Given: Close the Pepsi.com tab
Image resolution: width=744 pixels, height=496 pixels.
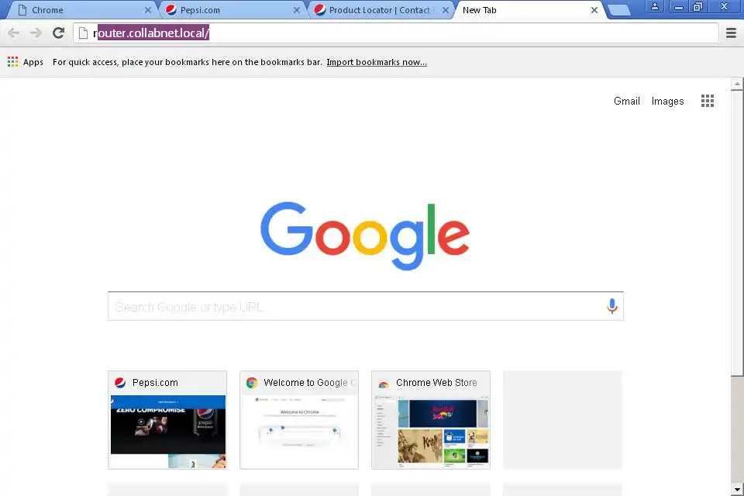Looking at the screenshot, I should 297,10.
